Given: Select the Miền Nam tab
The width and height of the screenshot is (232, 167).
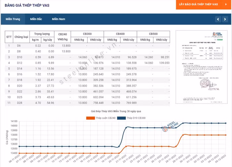Looking at the screenshot, I should click(x=58, y=19).
